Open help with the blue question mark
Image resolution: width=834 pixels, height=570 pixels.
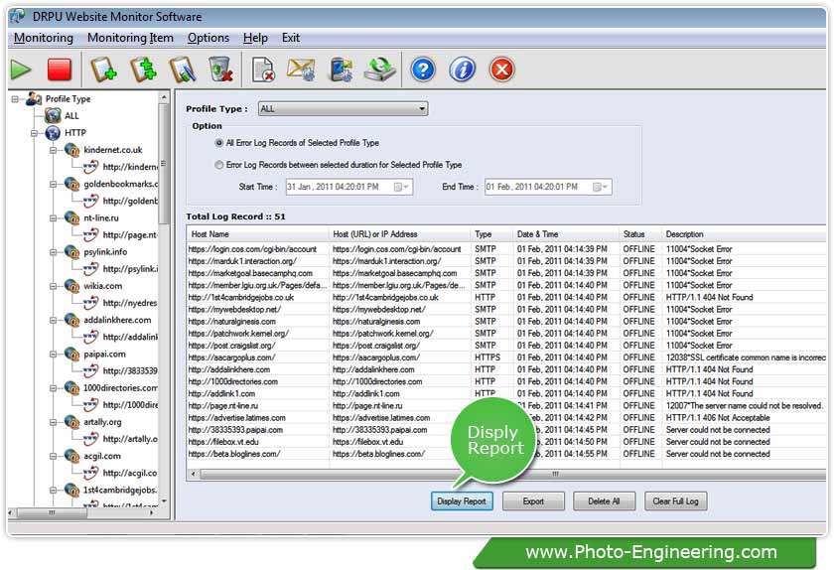[423, 70]
